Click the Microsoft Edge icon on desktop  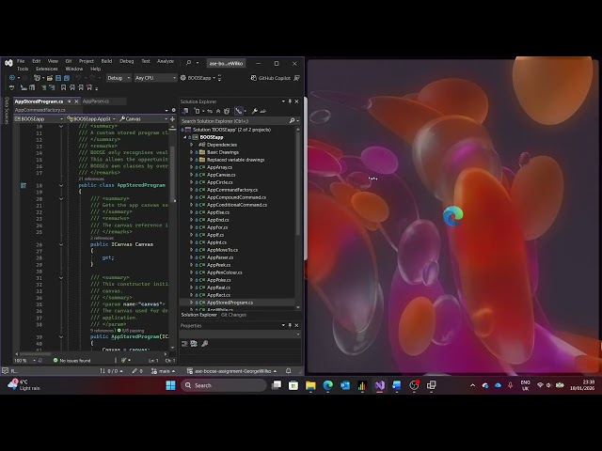click(453, 215)
